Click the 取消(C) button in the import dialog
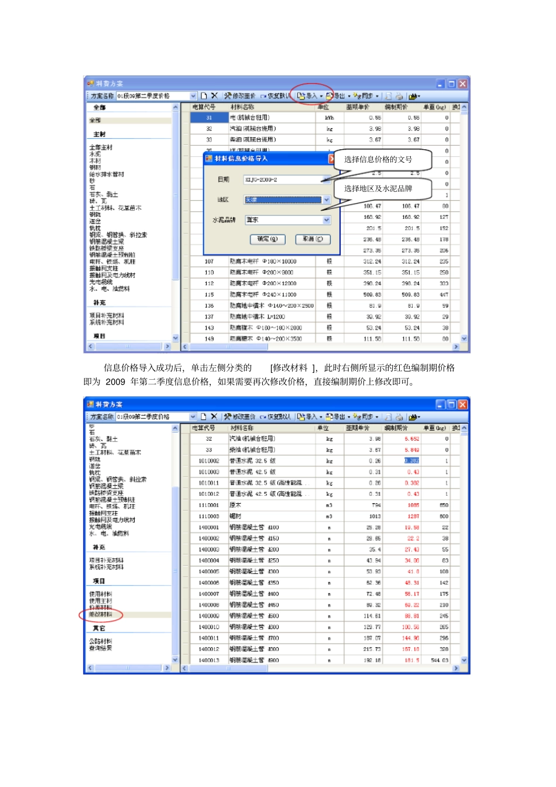This screenshot has height=787, width=556. tap(313, 239)
